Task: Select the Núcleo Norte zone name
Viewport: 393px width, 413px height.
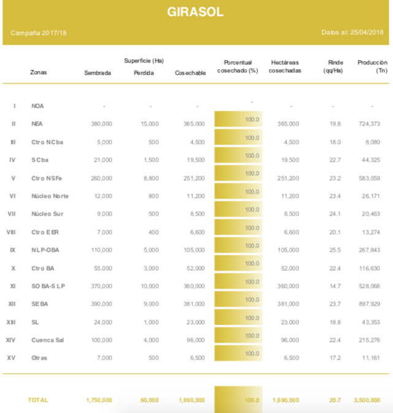Action: coord(50,196)
